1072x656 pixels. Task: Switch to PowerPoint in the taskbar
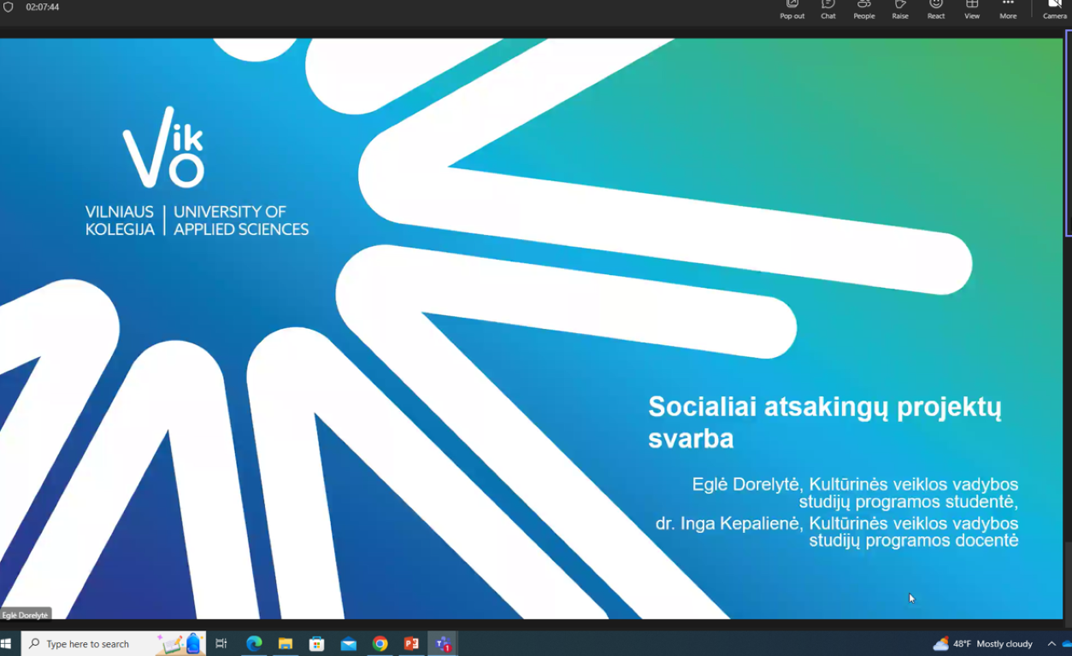tap(411, 644)
